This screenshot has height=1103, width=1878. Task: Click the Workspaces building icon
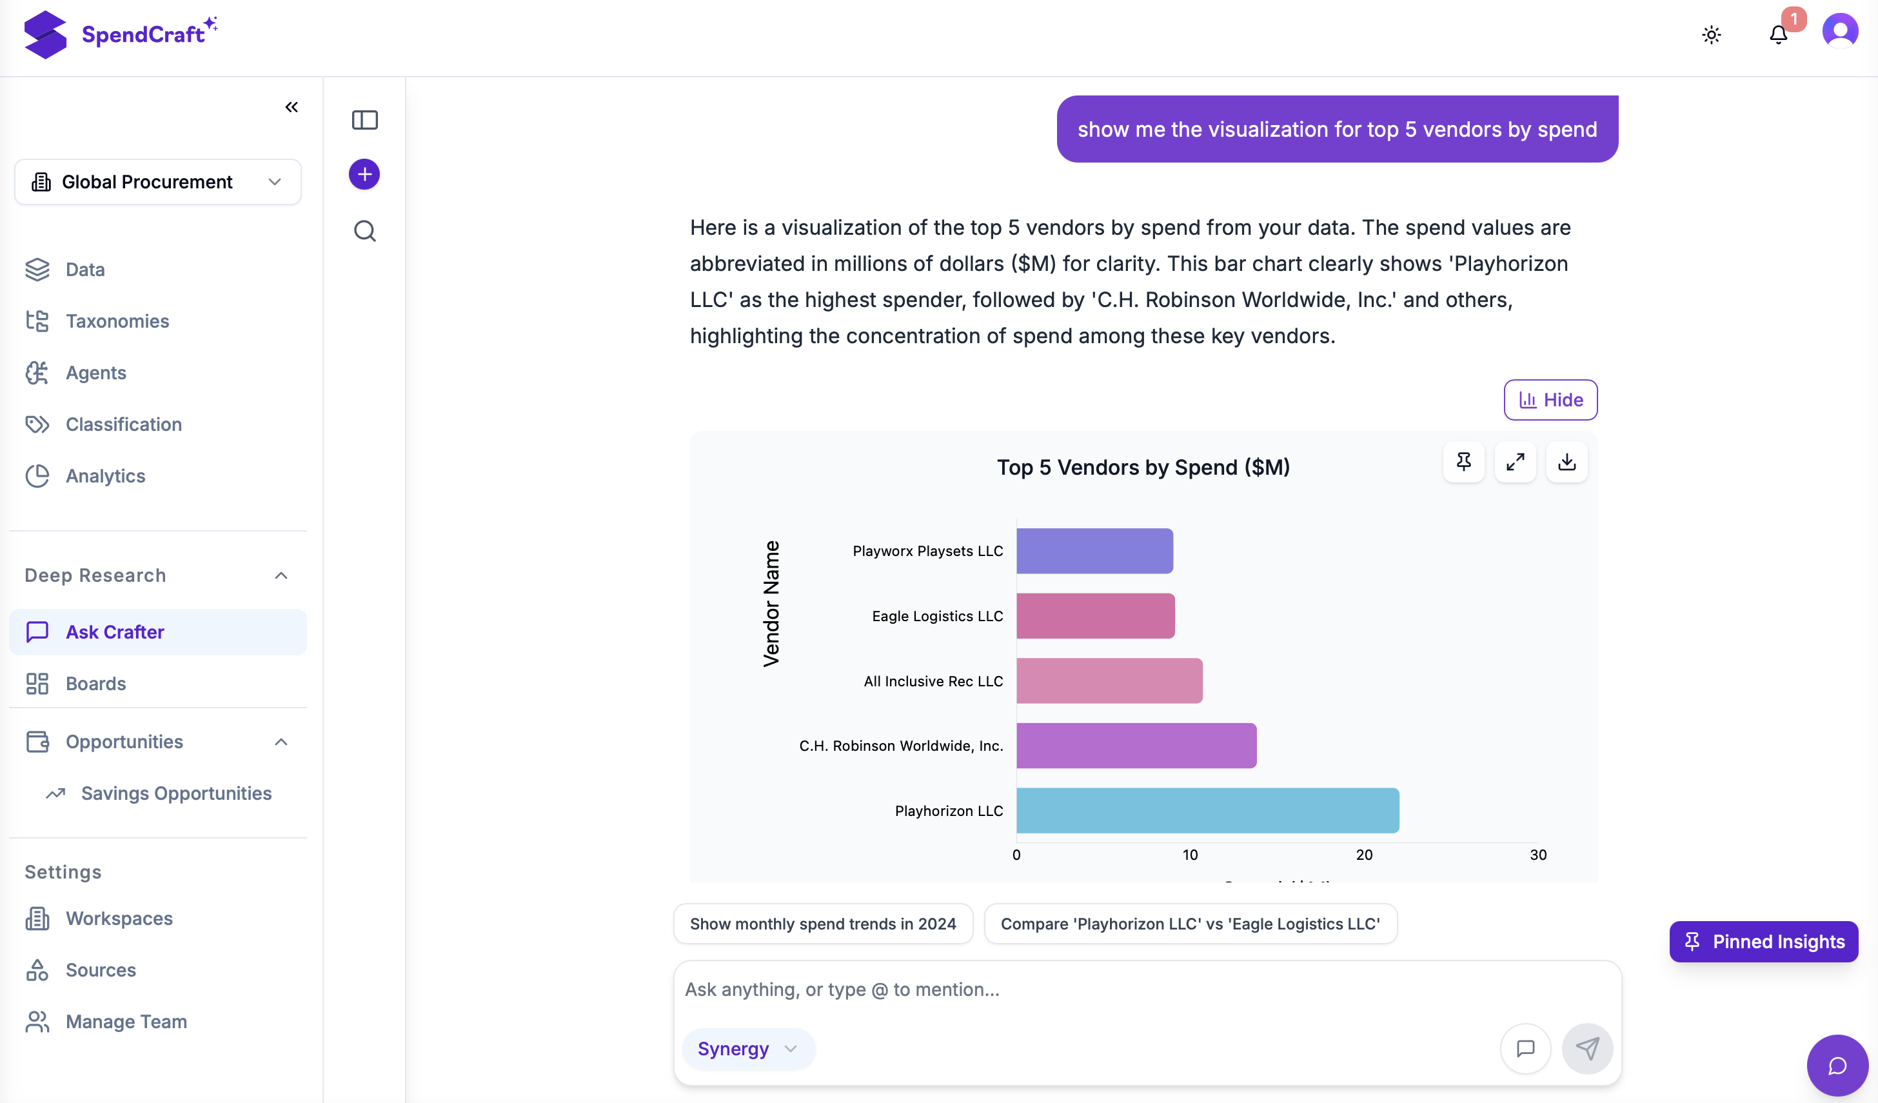coord(37,918)
